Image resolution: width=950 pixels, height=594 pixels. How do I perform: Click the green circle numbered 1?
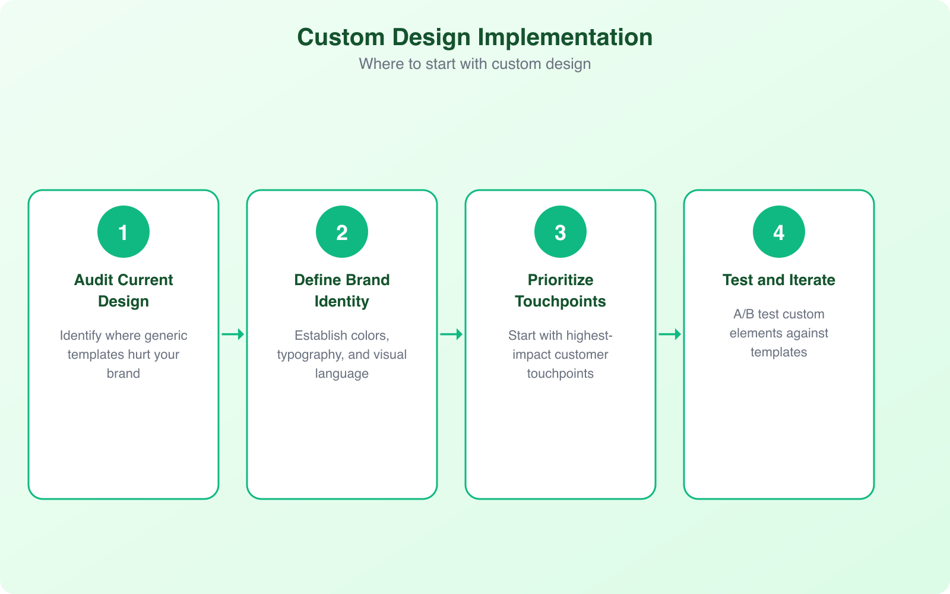123,231
